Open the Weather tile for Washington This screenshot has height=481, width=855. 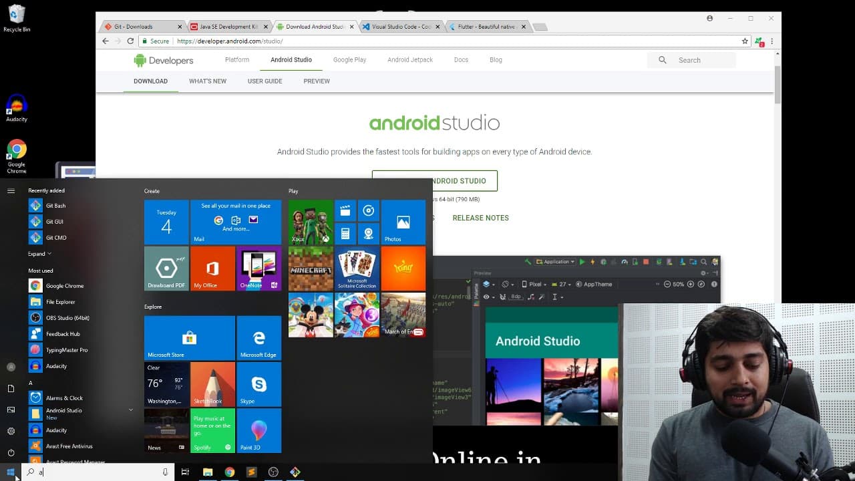166,384
